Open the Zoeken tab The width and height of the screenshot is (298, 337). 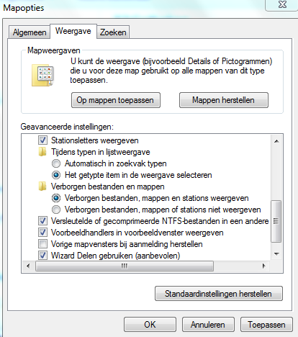coord(113,32)
